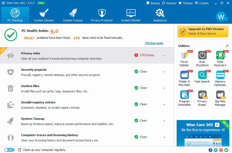
Task: Expand the Security projects details arrow
Action: point(164,72)
